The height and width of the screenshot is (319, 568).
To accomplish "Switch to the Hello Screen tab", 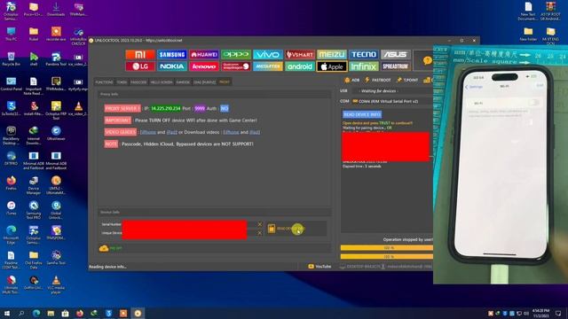I will 162,82.
